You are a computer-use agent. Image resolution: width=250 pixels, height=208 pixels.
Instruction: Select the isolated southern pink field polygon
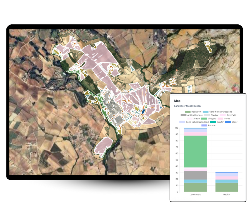pos(103,145)
